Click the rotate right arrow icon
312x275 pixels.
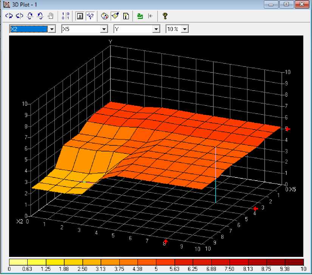pos(19,16)
